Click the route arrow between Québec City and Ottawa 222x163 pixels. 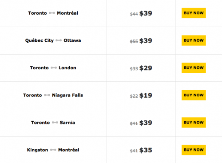pyautogui.click(x=59, y=40)
